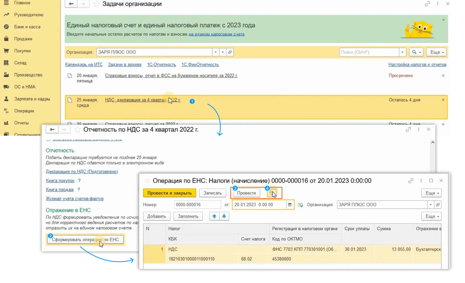Image resolution: width=465 pixels, height=283 pixels.
Task: Open Еще menu of the table toolbar
Action: [431, 216]
